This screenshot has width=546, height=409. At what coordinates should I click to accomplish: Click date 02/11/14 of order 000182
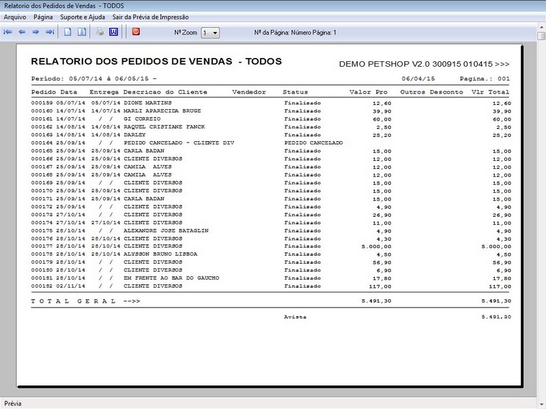point(71,286)
